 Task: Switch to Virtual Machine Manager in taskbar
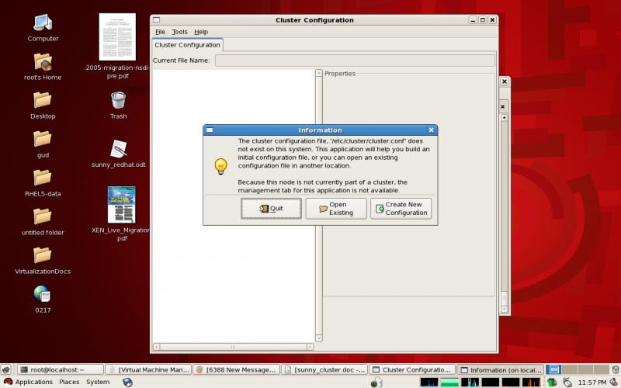[148, 370]
